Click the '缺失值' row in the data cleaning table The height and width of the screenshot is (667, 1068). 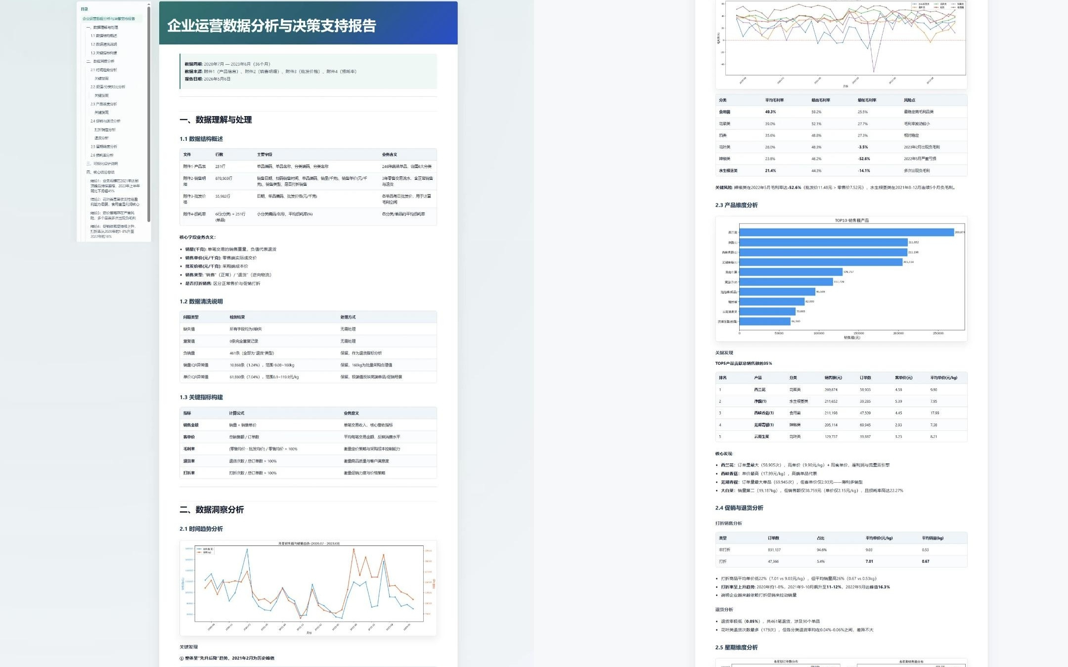point(308,329)
